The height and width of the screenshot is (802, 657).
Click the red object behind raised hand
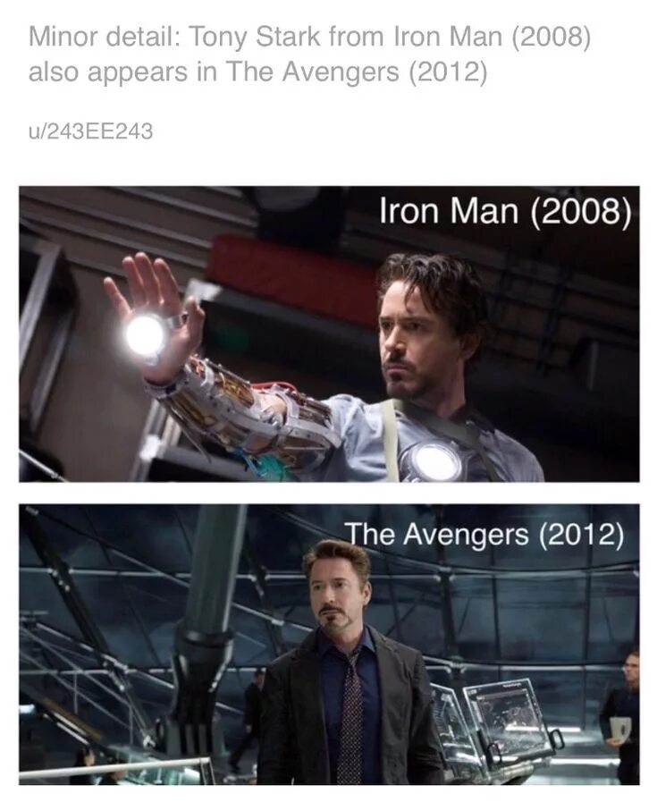tap(294, 271)
